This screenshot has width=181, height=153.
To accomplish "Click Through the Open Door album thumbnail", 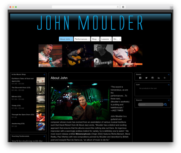I will [x=41, y=118].
